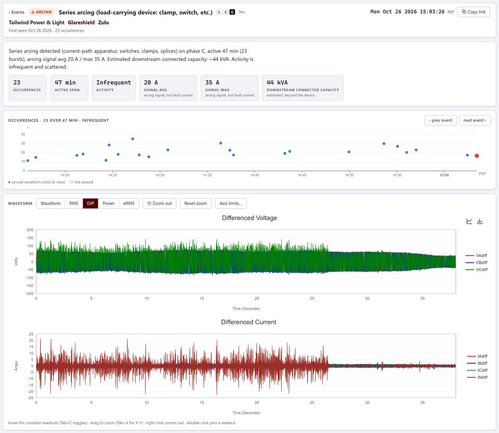Click the Infrequent Activity card
499x433 pixels.
pos(114,88)
